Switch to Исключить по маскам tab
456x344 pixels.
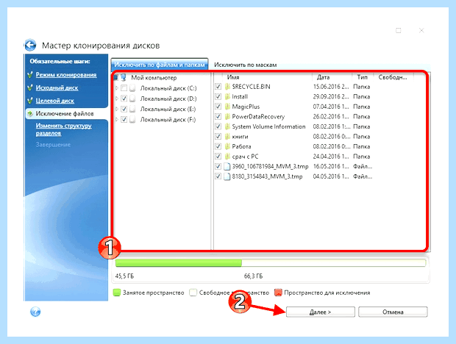[245, 65]
